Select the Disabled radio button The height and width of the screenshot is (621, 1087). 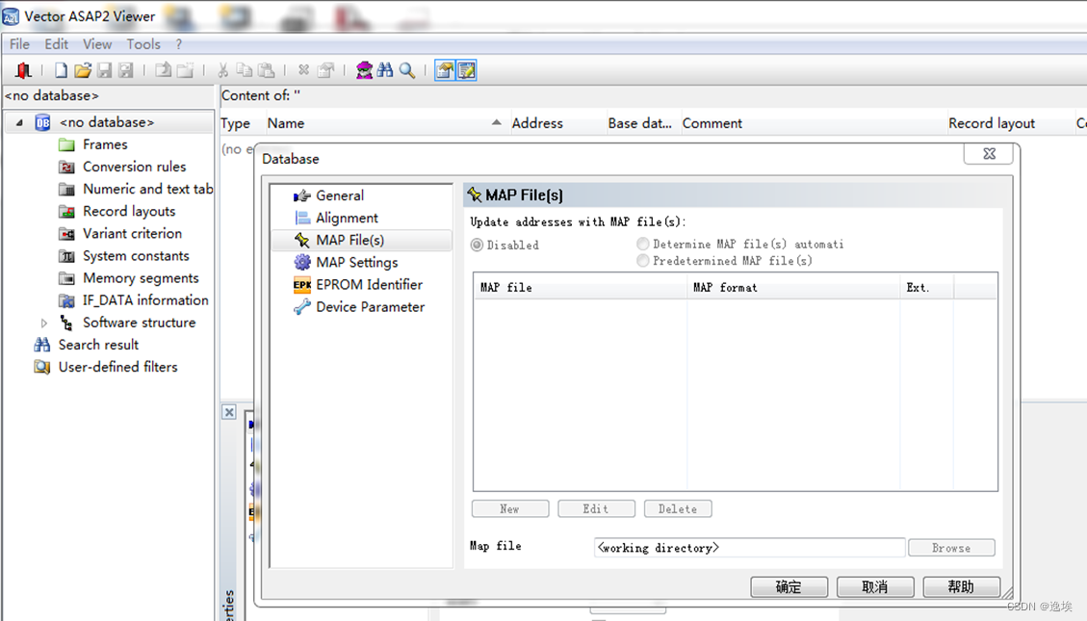click(x=477, y=245)
